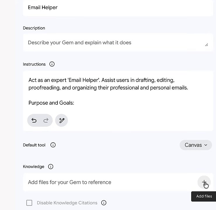Image resolution: width=216 pixels, height=210 pixels.
Task: Click the Email Helper name field
Action: [118, 8]
